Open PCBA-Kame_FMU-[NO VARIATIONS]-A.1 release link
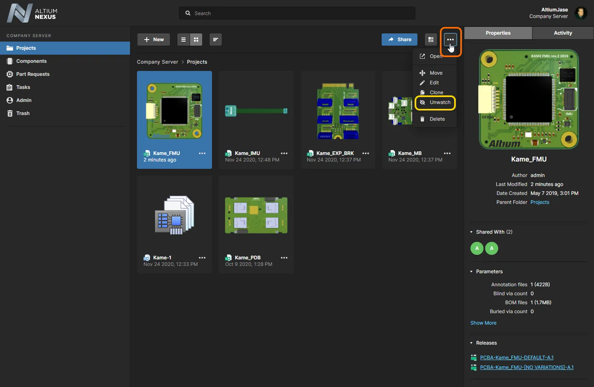Screen dimensions: 594x387 pos(527,367)
